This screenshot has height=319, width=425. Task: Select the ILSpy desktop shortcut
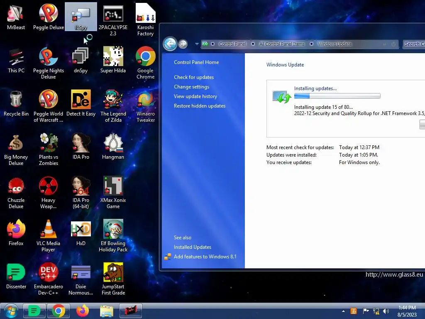pos(81,17)
